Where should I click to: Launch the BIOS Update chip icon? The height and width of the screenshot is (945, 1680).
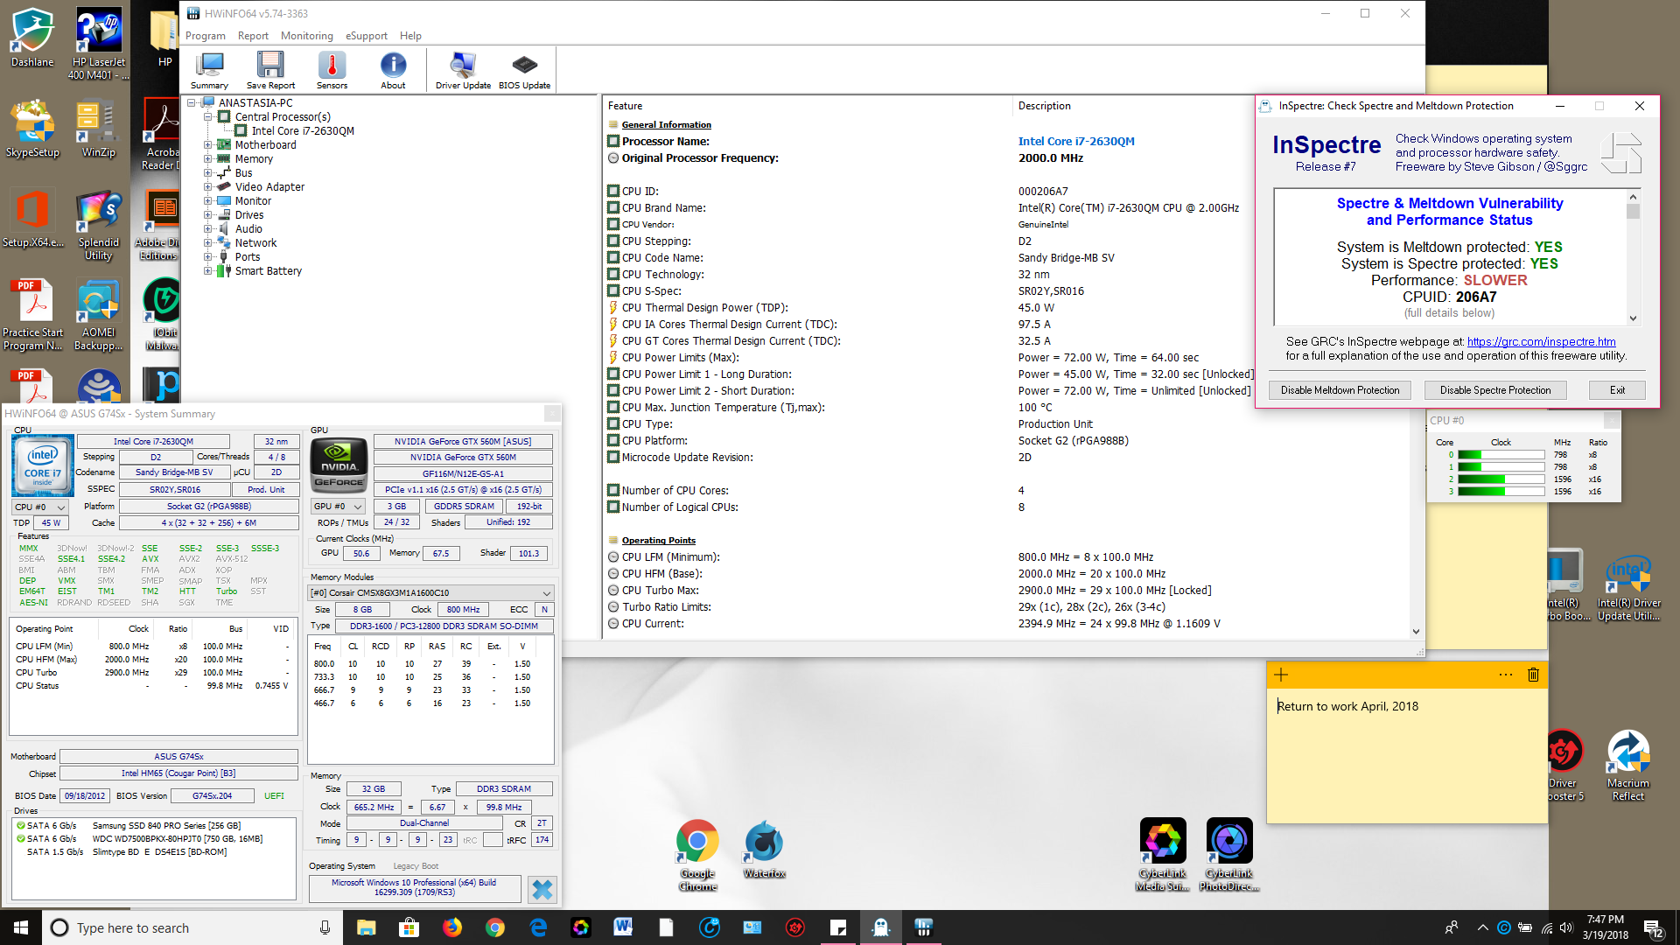pos(524,70)
